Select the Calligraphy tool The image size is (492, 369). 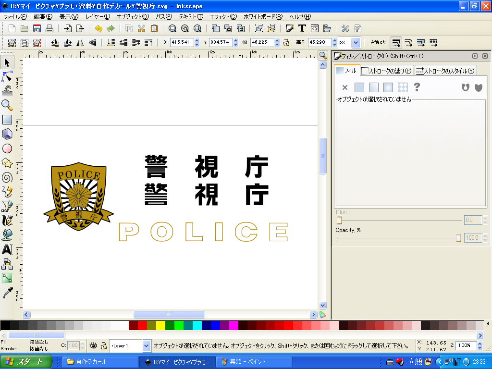click(7, 220)
